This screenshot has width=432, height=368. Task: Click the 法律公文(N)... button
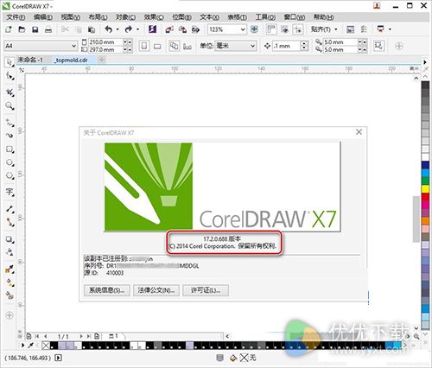click(x=156, y=290)
